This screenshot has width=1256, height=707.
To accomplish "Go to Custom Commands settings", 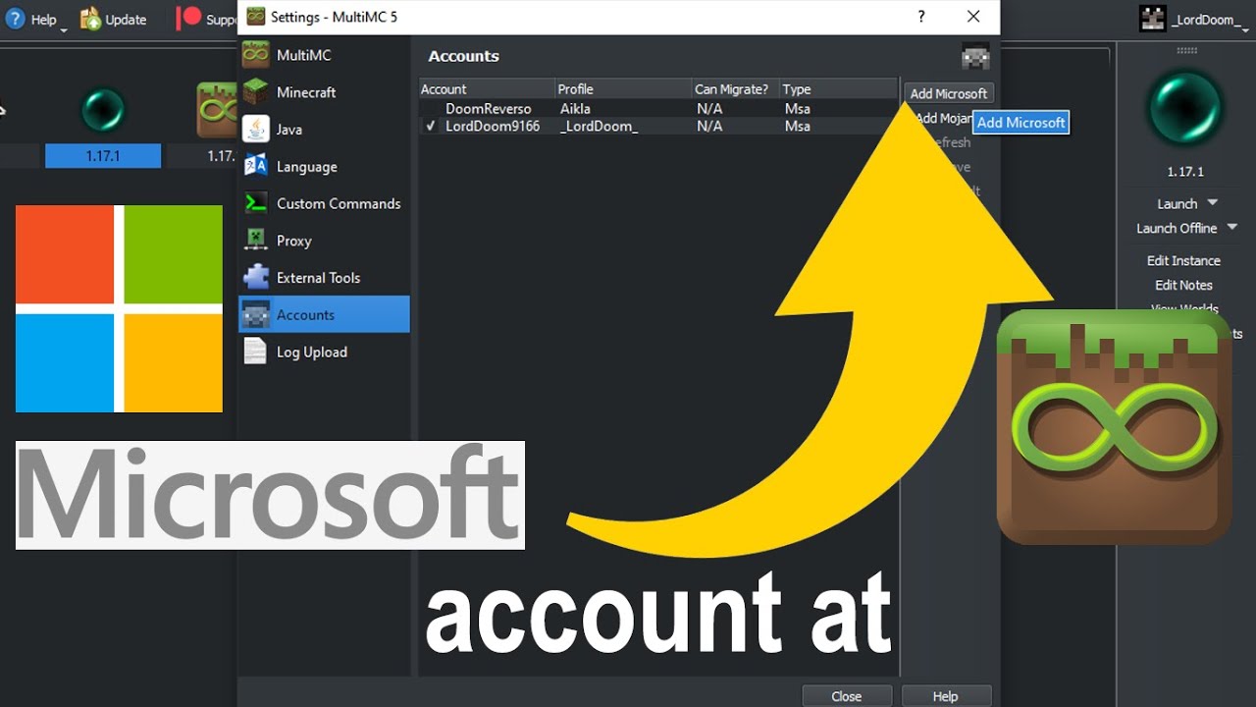I will point(324,203).
